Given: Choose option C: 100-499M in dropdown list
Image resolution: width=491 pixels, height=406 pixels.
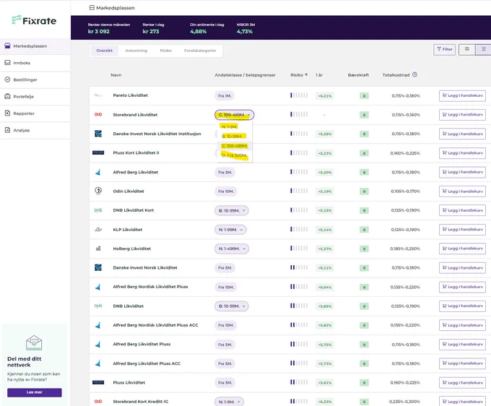Looking at the screenshot, I should click(235, 146).
